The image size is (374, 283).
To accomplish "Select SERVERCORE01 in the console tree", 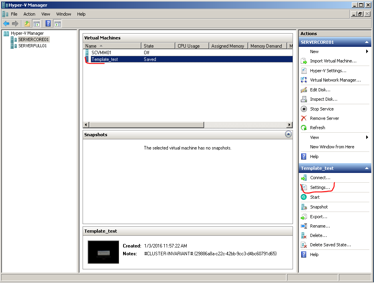I will click(34, 39).
